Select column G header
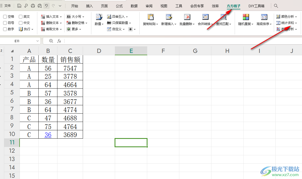Screen dimensions: 302x179 (x=195, y=51)
